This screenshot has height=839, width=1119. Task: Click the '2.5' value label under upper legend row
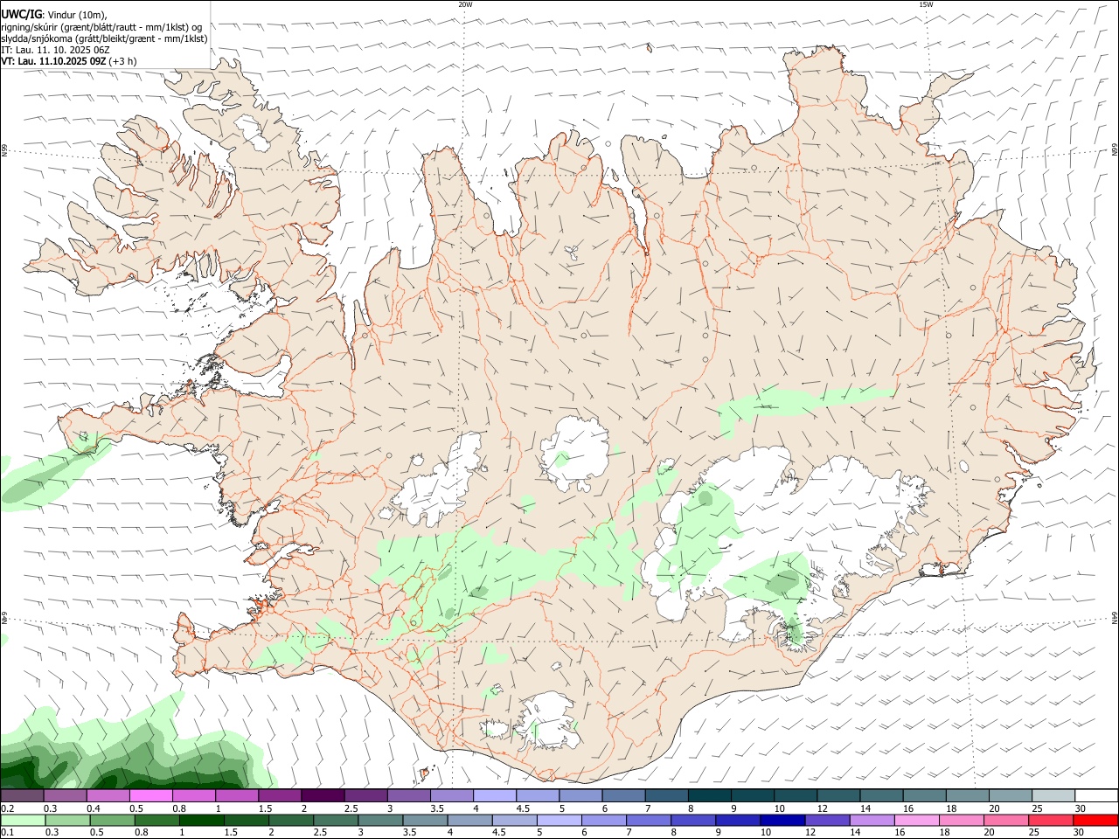click(x=351, y=808)
